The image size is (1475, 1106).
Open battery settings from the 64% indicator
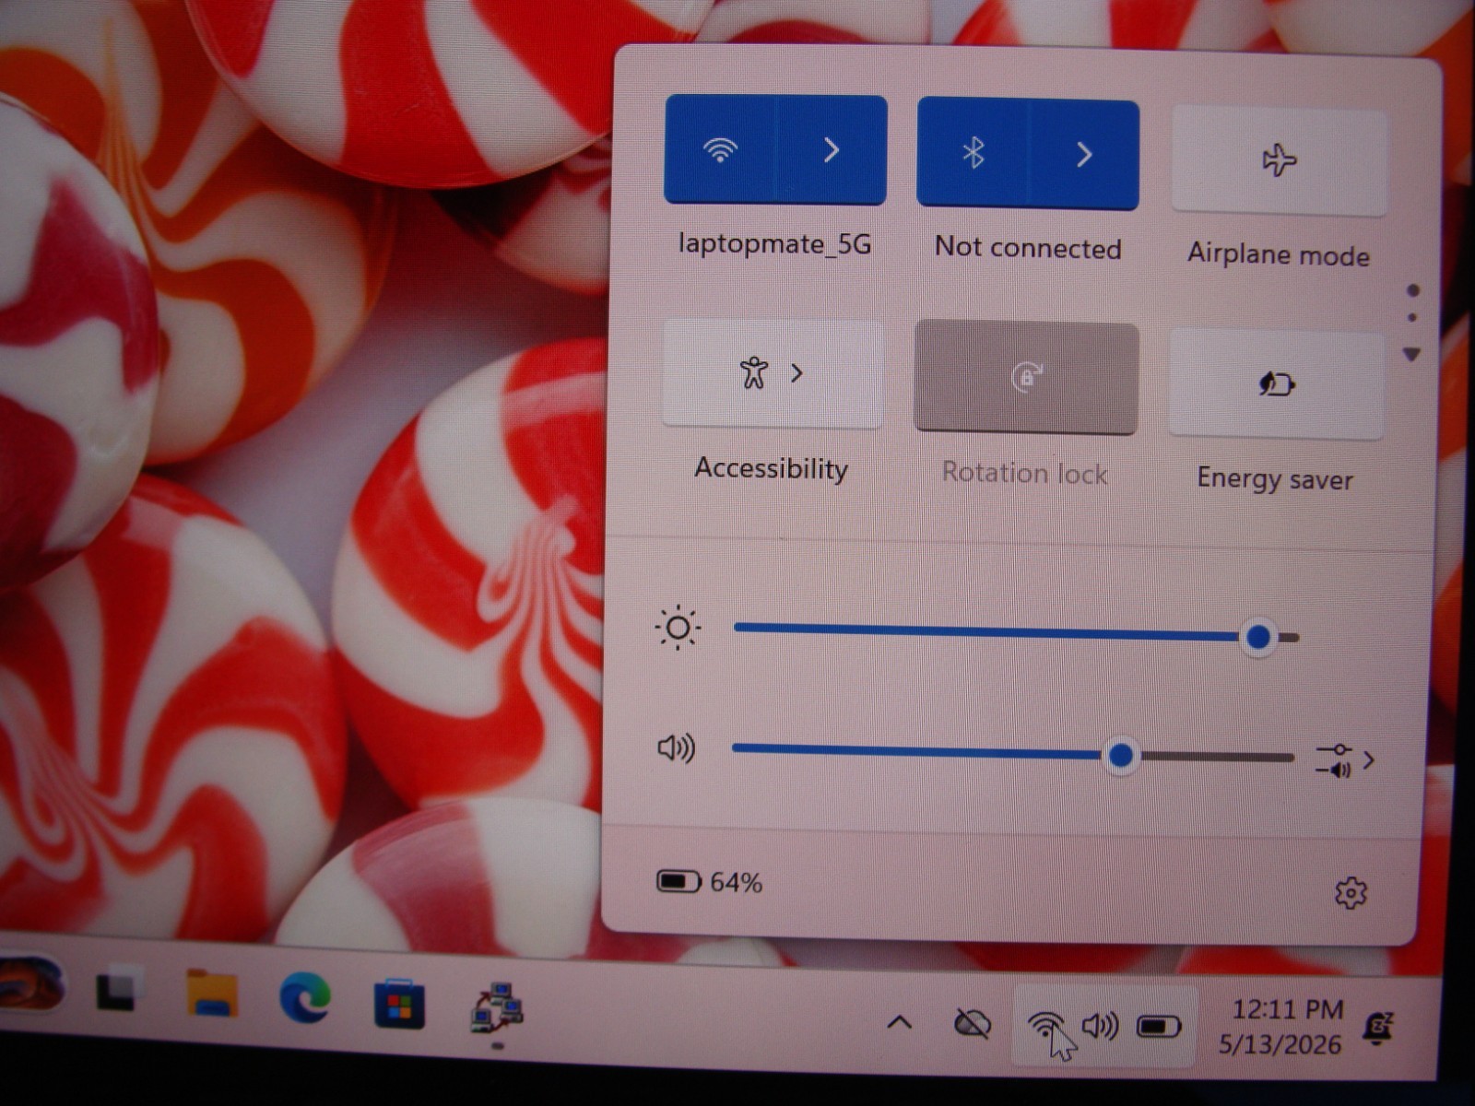pyautogui.click(x=709, y=882)
